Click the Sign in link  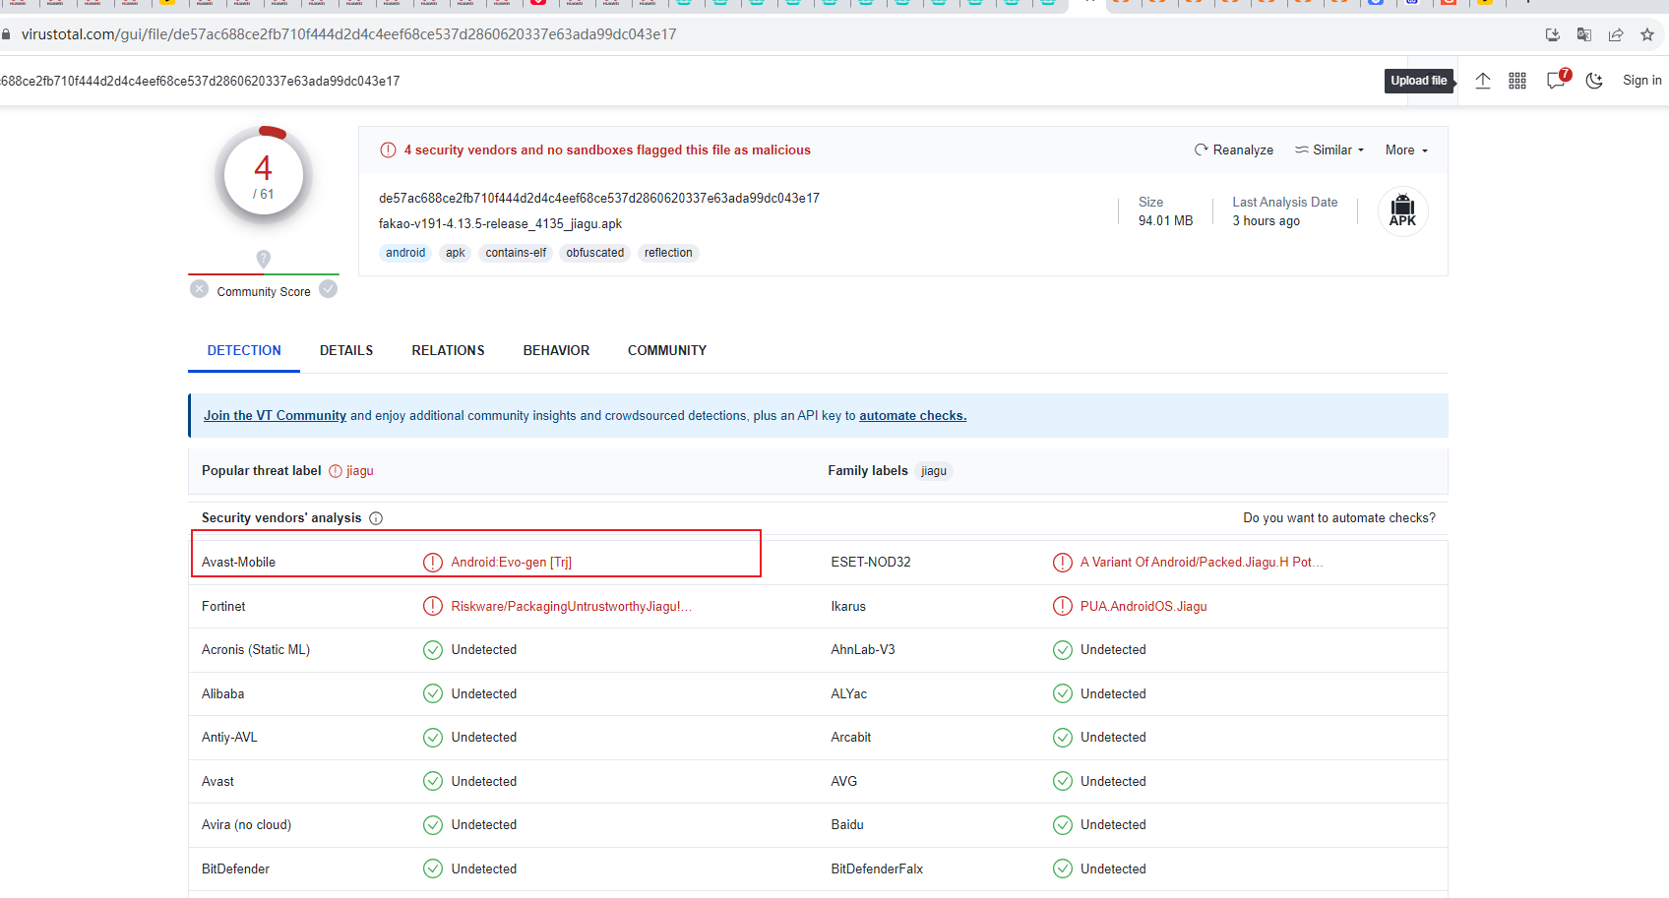point(1641,81)
